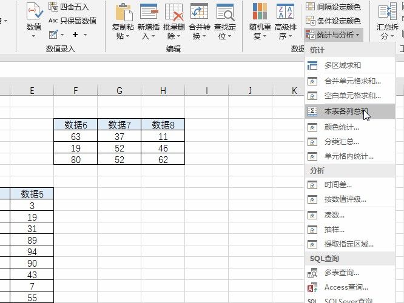
Task: Select 单元格内统计... menu item
Action: 350,156
